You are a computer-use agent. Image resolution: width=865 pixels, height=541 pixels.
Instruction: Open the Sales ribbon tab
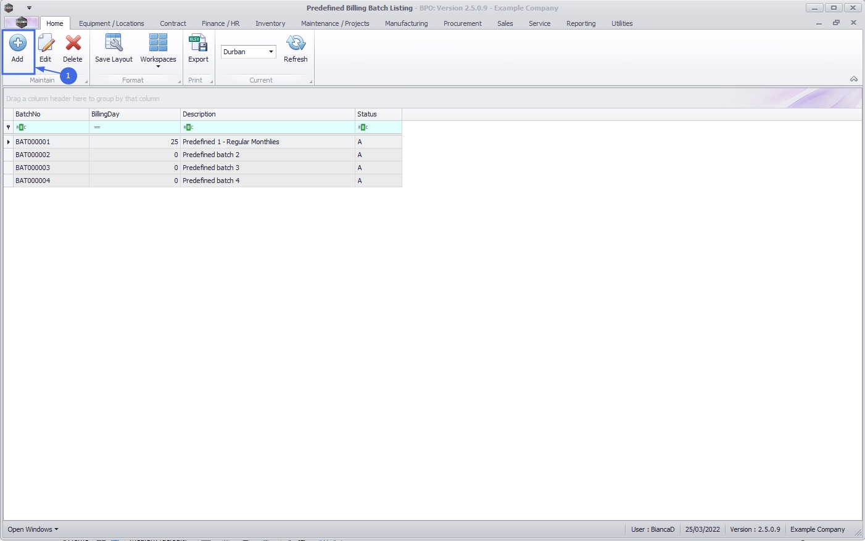505,23
